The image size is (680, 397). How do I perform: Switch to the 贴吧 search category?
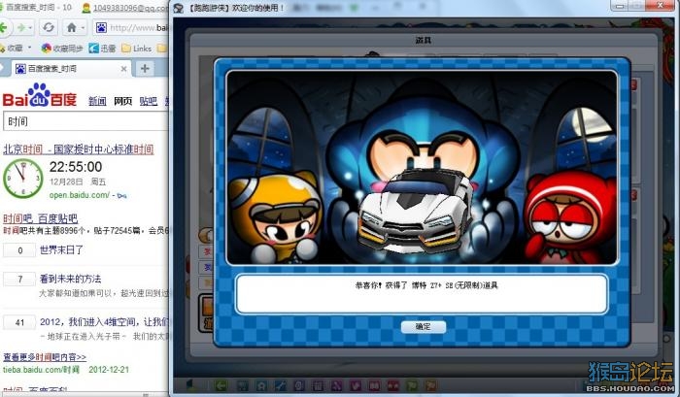tap(149, 101)
